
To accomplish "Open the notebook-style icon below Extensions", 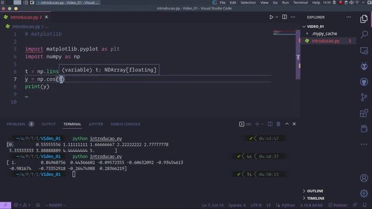I will pyautogui.click(x=364, y=129).
